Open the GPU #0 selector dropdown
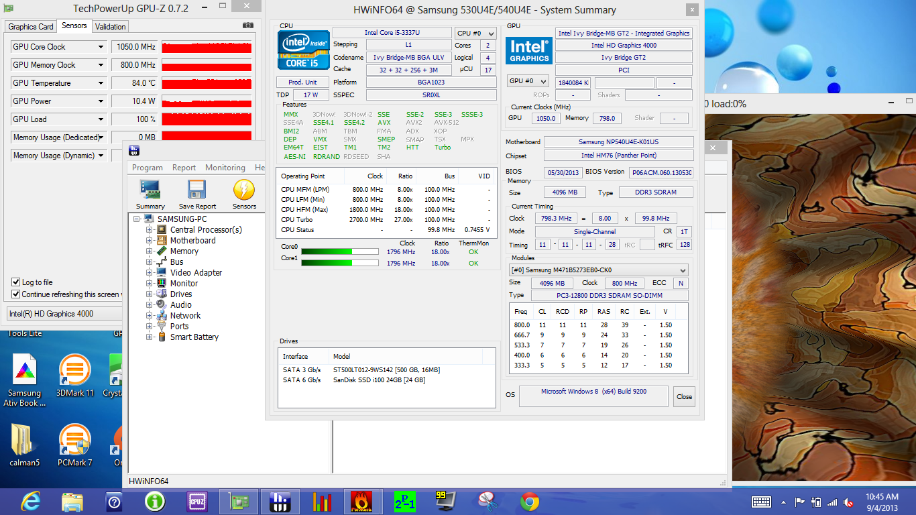 tap(528, 81)
